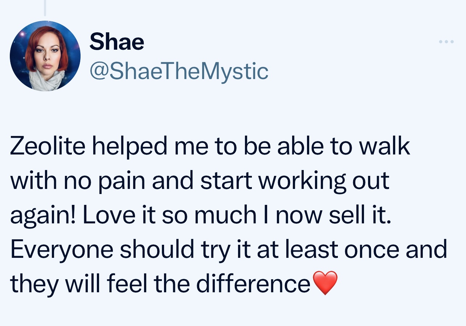Click the thread connector line above the avatar
This screenshot has width=466, height=326.
click(x=45, y=8)
